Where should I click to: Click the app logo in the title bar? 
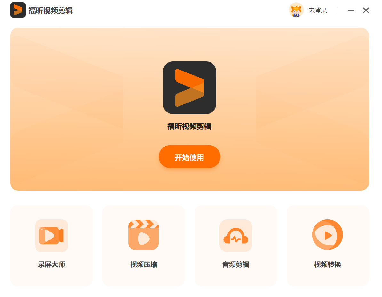[18, 10]
